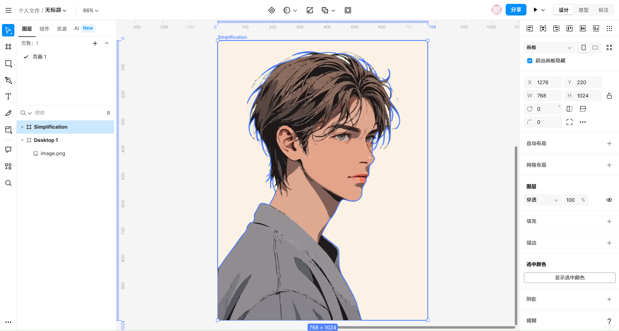The image size is (619, 331).
Task: Open the hamburger main menu
Action: (x=8, y=10)
